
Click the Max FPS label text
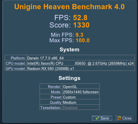tap(61, 40)
